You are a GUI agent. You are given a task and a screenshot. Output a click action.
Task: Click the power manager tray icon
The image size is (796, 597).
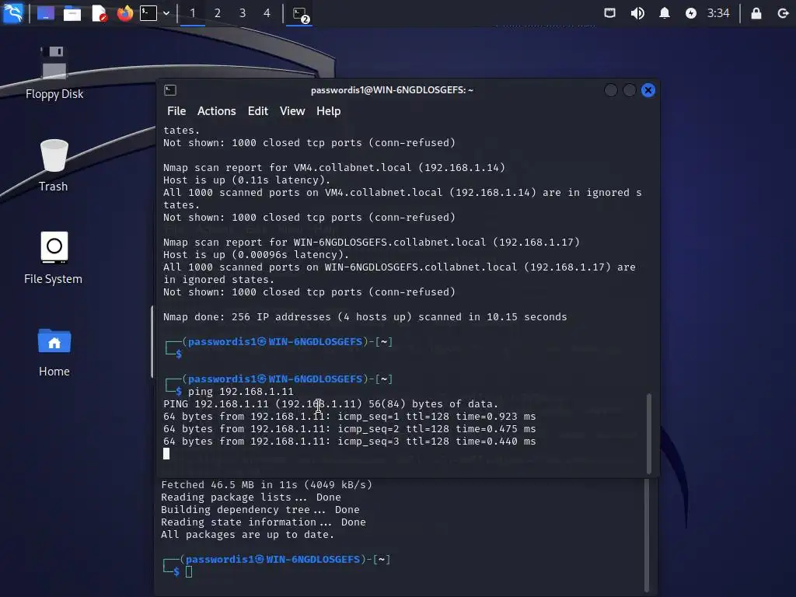[x=691, y=13]
